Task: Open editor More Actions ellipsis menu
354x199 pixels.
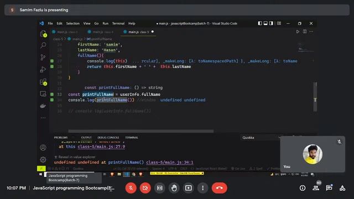Action: 311,32
